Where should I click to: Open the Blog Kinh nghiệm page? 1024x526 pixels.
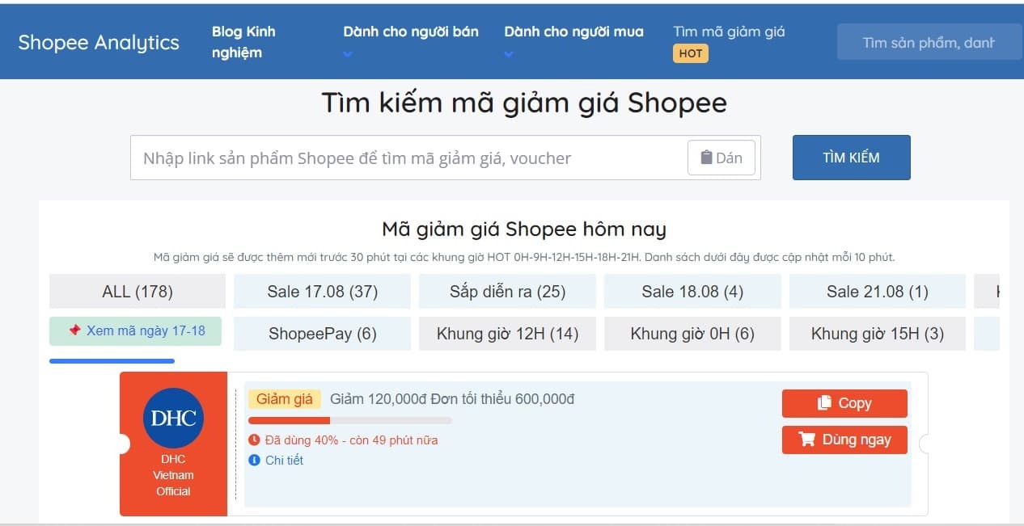click(x=243, y=42)
